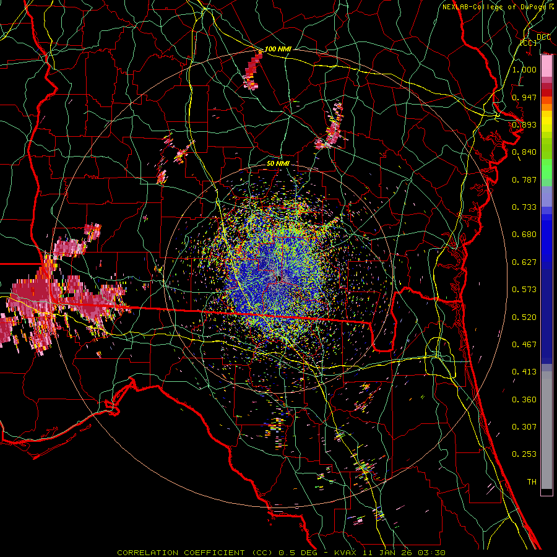Click the 11 JAN 26 date text

click(x=387, y=553)
